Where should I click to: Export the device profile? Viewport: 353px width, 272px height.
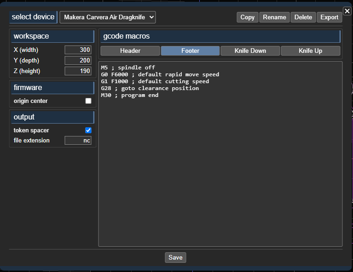(329, 17)
